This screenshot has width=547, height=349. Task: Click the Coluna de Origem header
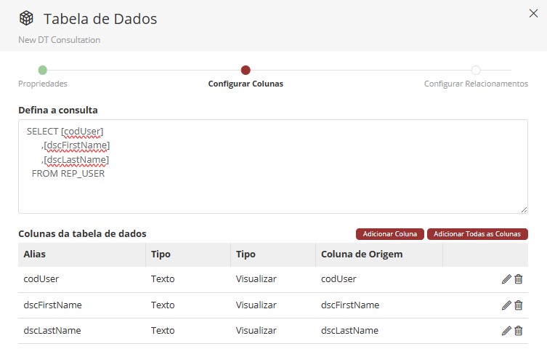(362, 254)
